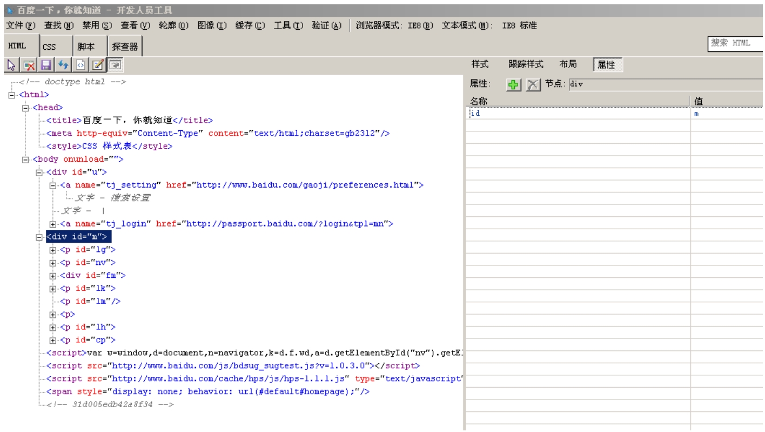Select the bdsug_sugtest.js script row

233,366
